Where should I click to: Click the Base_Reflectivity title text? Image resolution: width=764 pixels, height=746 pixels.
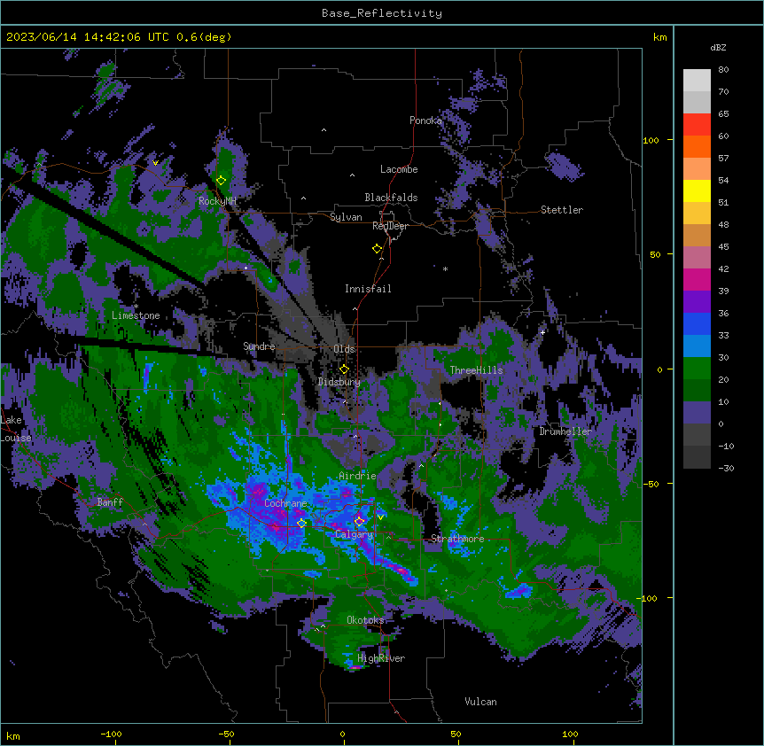(x=382, y=13)
